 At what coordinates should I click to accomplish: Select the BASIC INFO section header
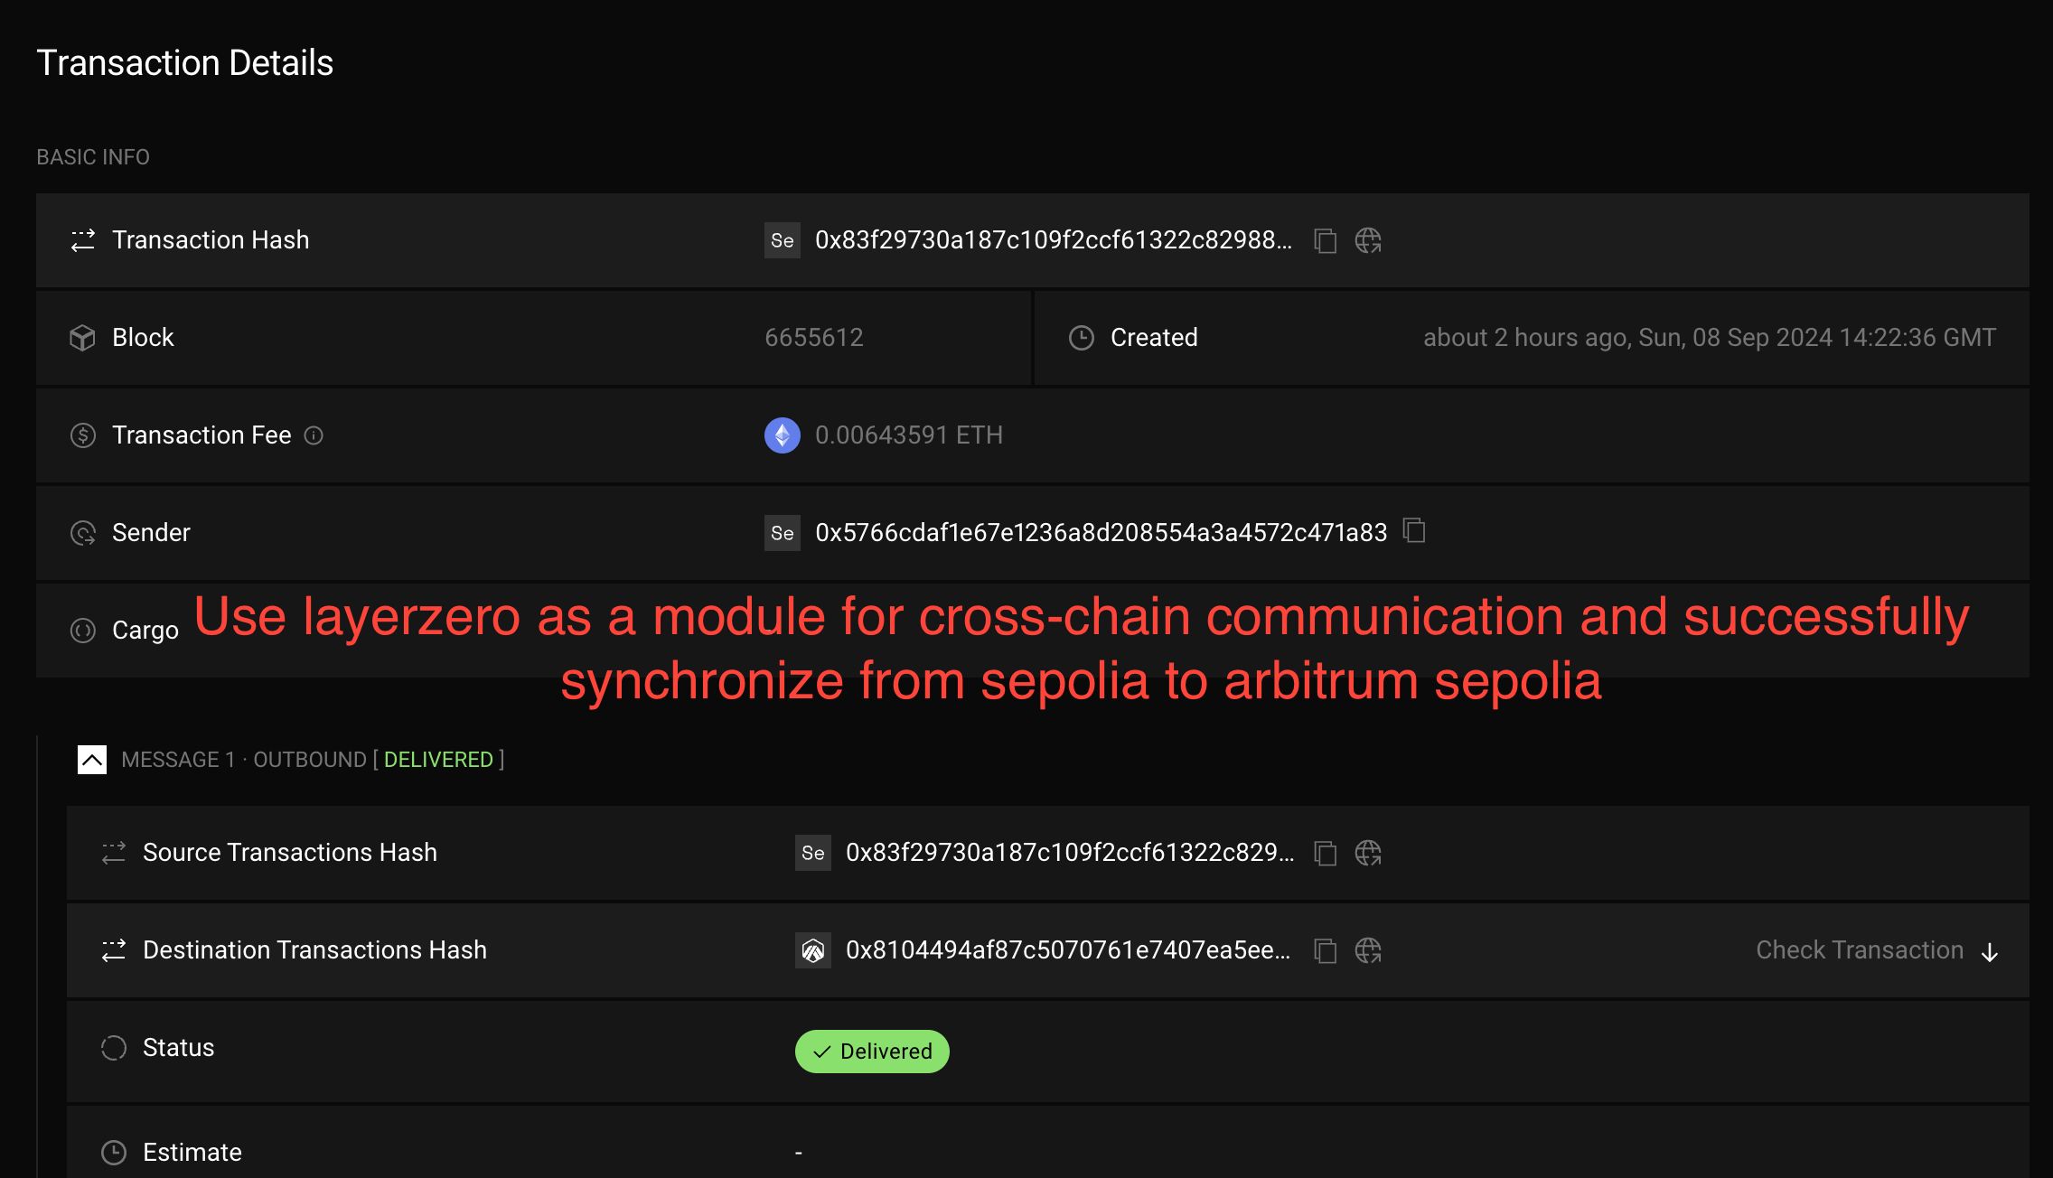tap(91, 156)
